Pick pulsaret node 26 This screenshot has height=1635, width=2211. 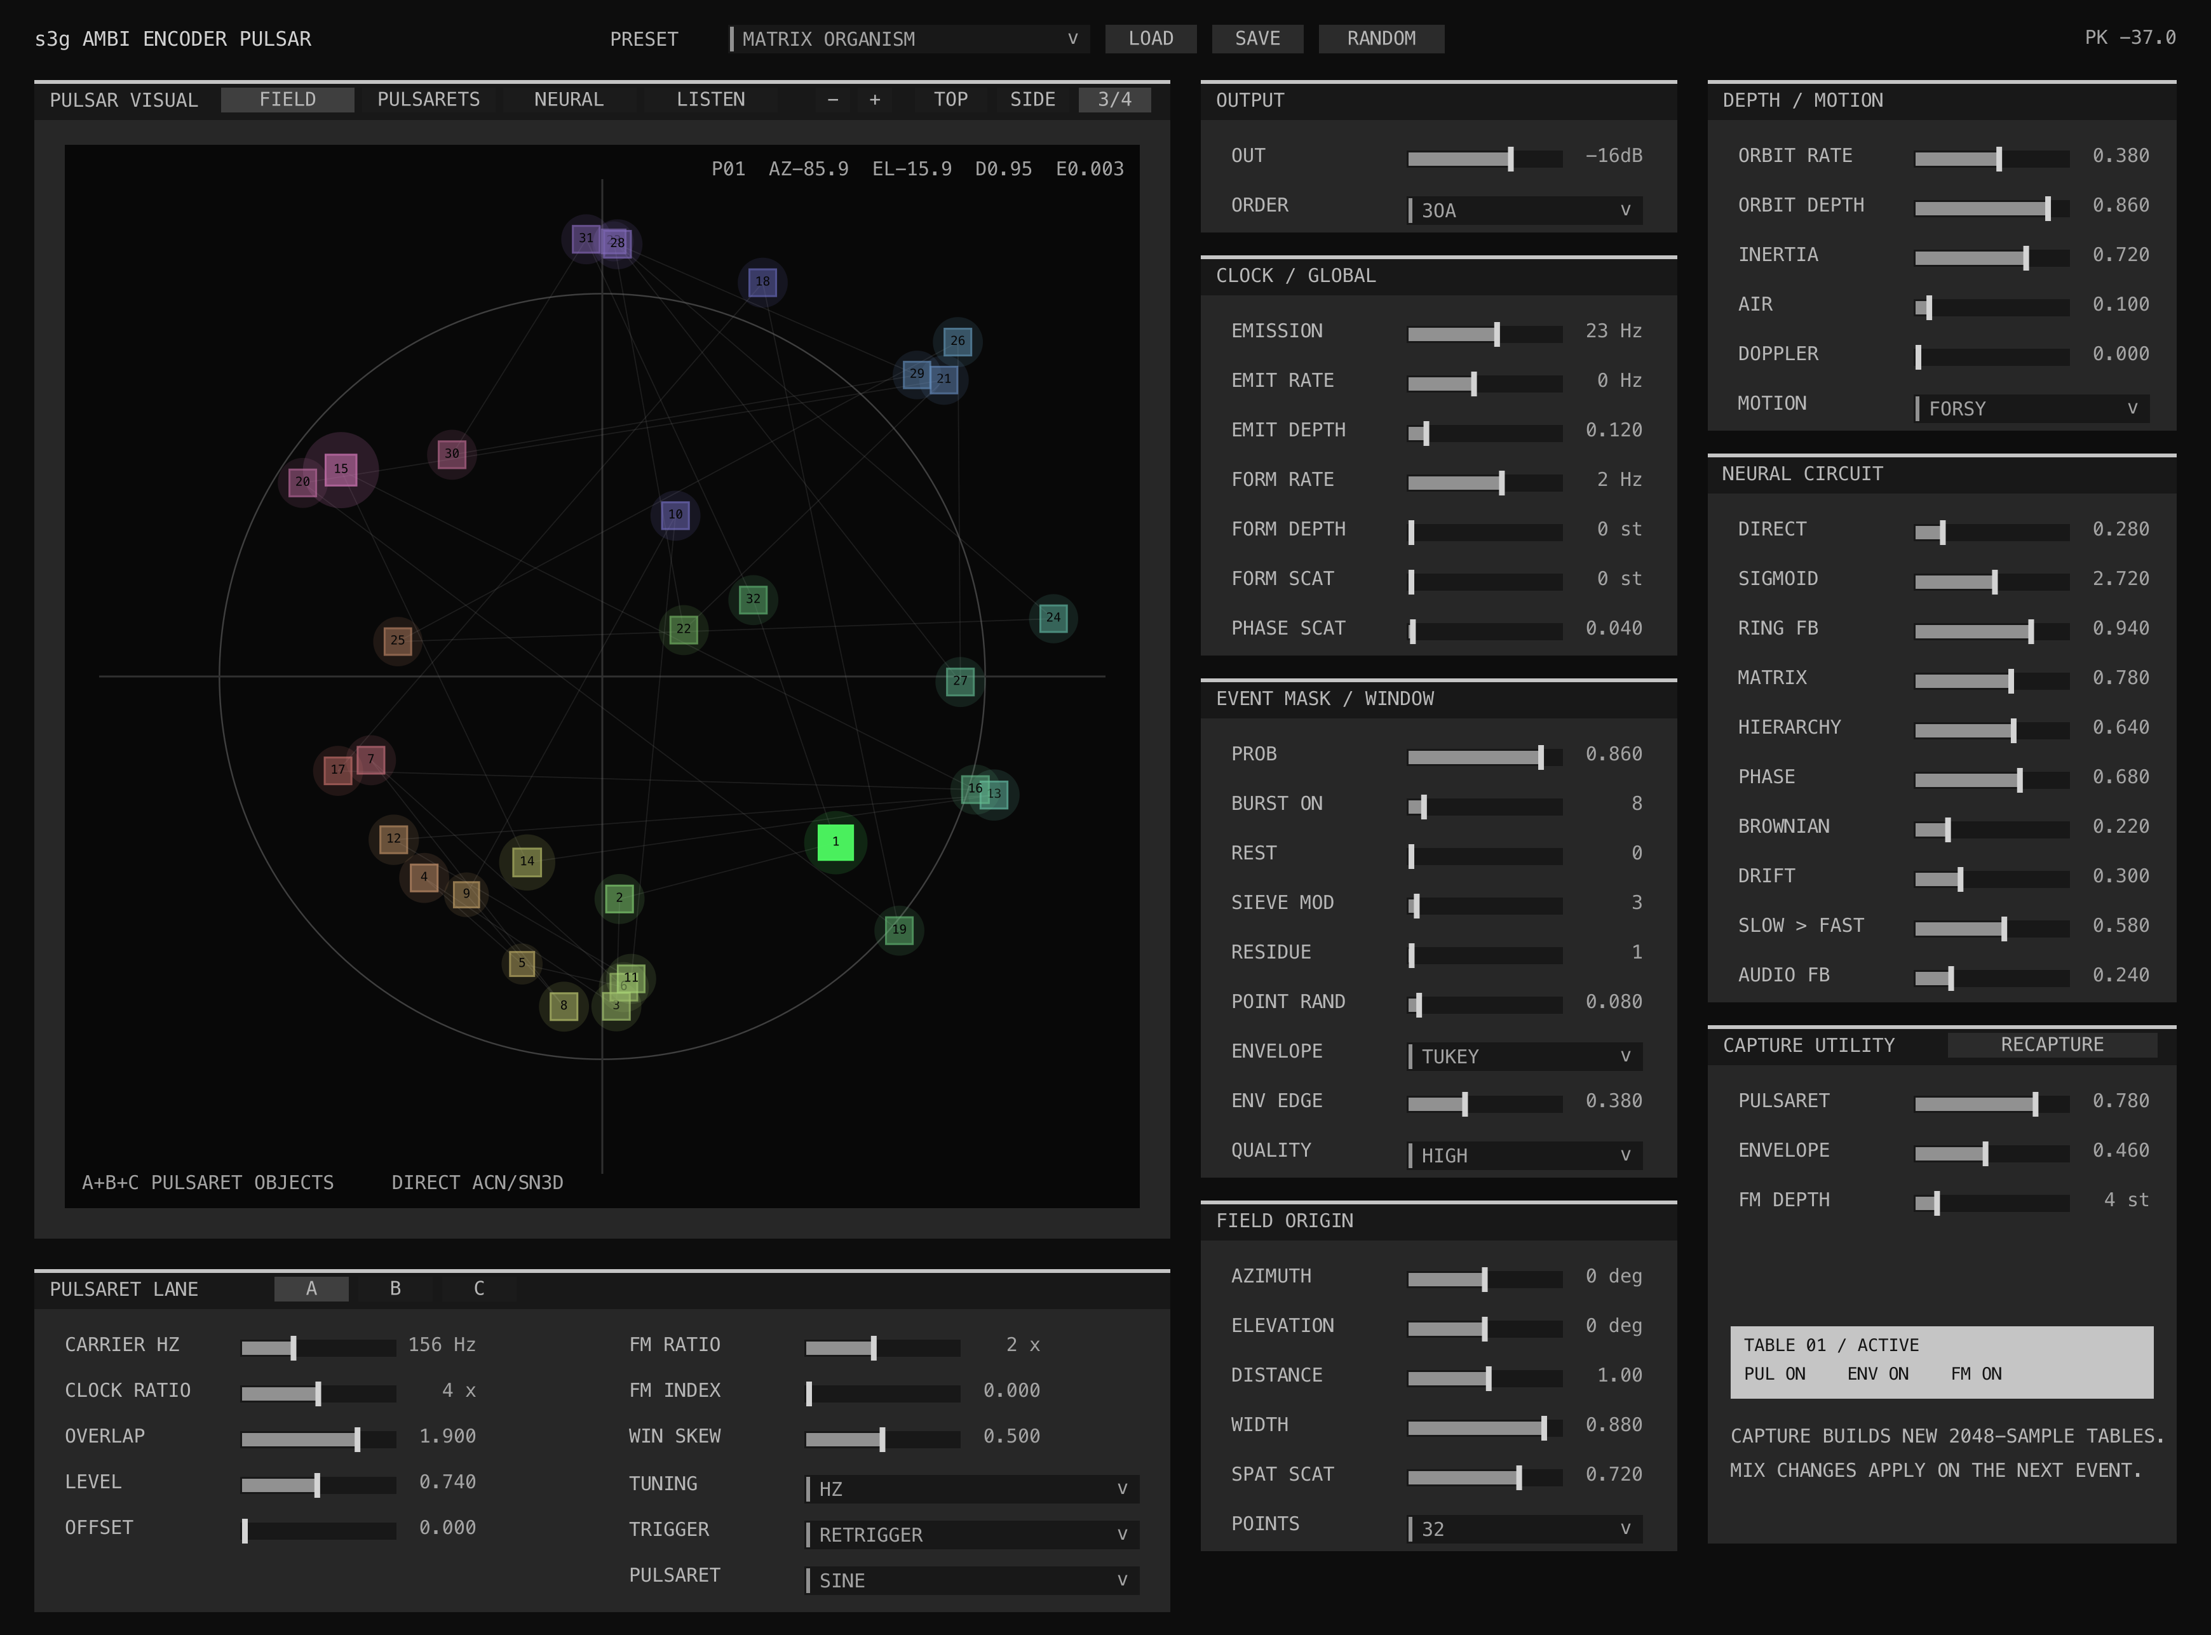click(957, 342)
